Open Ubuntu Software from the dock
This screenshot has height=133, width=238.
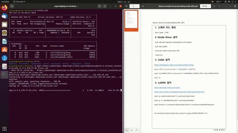pyautogui.click(x=4, y=50)
